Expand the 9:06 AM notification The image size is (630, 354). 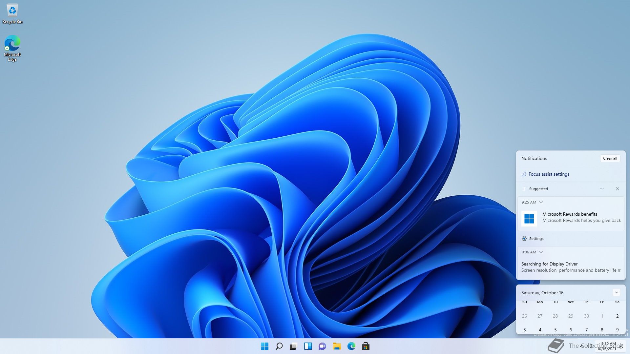click(541, 252)
